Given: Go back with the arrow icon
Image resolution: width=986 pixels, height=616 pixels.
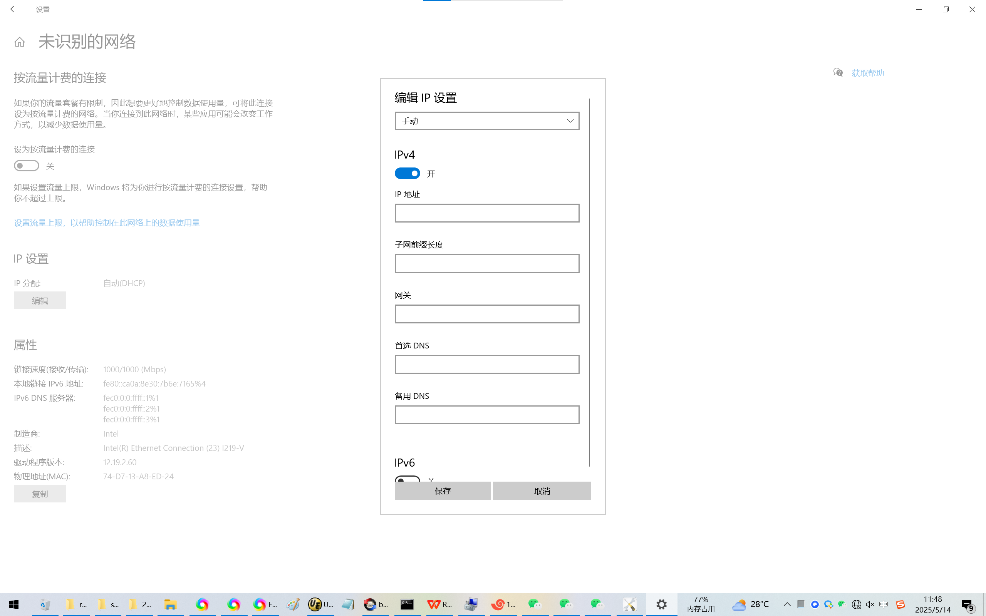Looking at the screenshot, I should click(x=14, y=9).
